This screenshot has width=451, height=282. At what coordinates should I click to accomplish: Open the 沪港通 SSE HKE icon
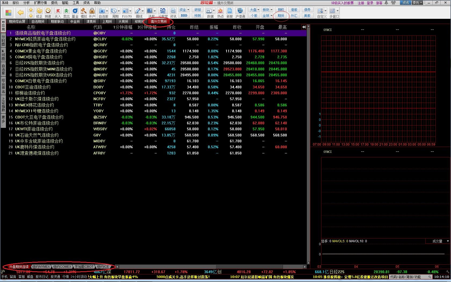240,11
